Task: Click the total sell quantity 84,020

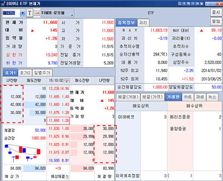Action: 40,168
